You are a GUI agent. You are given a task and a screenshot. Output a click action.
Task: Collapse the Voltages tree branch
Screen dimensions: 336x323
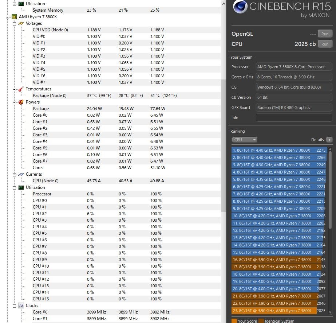click(14, 24)
